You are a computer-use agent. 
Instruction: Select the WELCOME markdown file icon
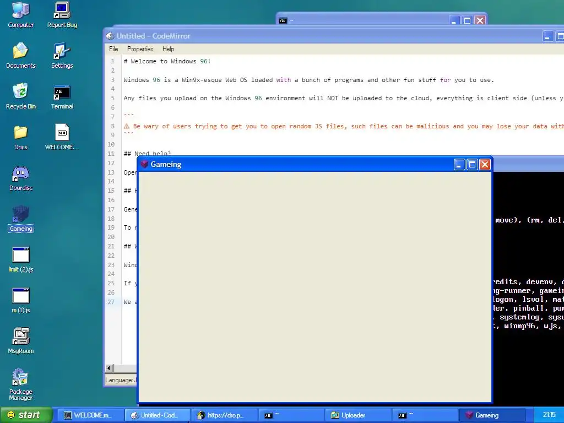62,137
